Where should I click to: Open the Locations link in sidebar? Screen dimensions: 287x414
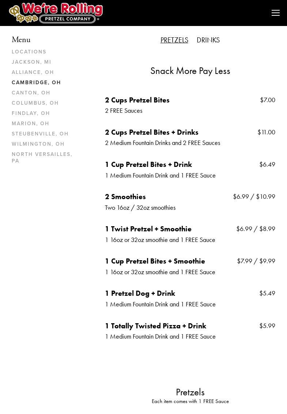point(29,52)
